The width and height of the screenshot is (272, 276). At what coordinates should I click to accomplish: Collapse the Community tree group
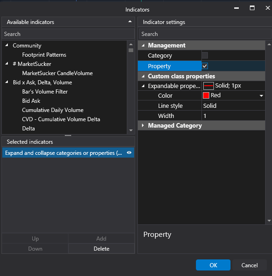[7, 45]
